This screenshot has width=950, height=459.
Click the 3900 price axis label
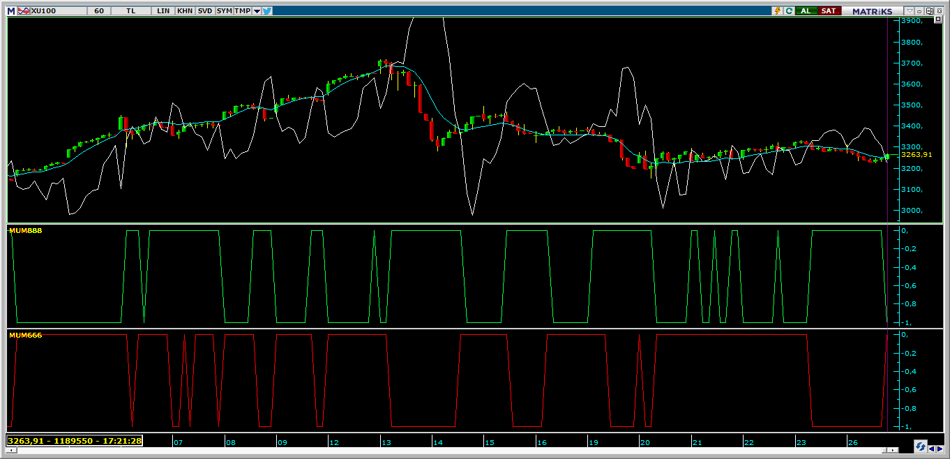[x=913, y=21]
